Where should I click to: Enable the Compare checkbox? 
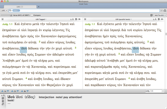(32, 15)
